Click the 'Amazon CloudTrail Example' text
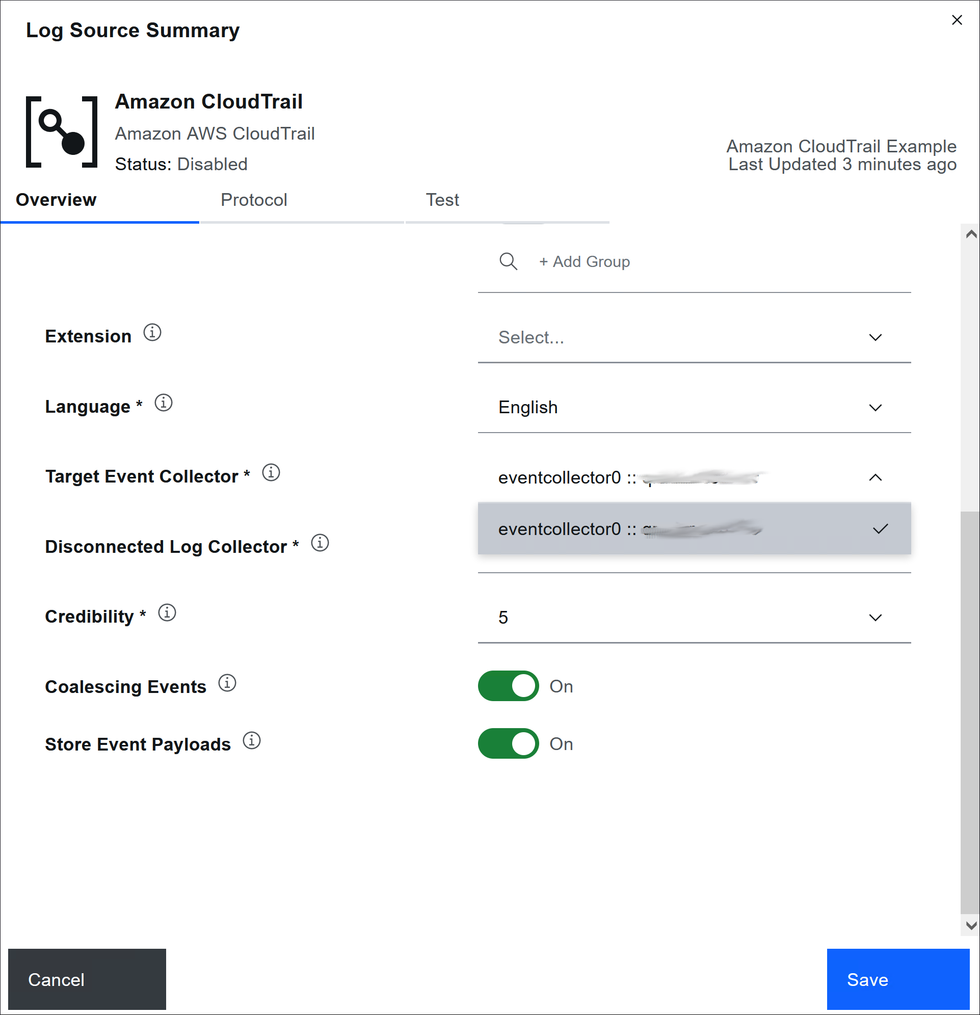980x1015 pixels. 841,146
